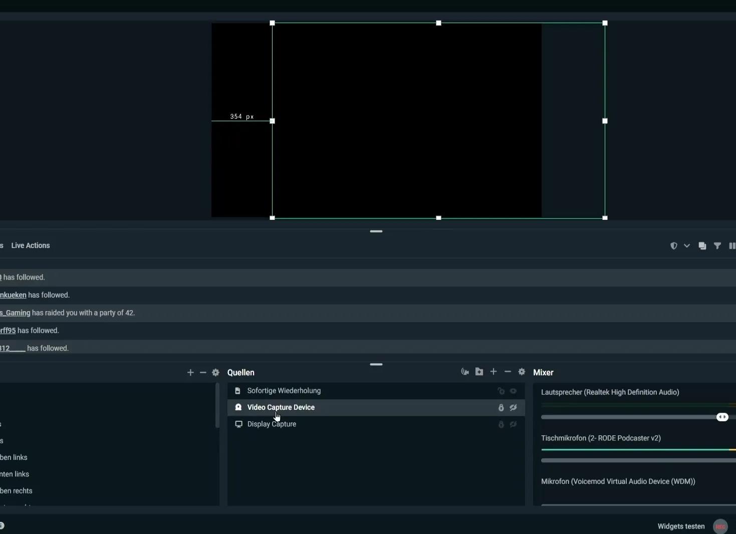Add a new scene with plus icon

(x=190, y=373)
